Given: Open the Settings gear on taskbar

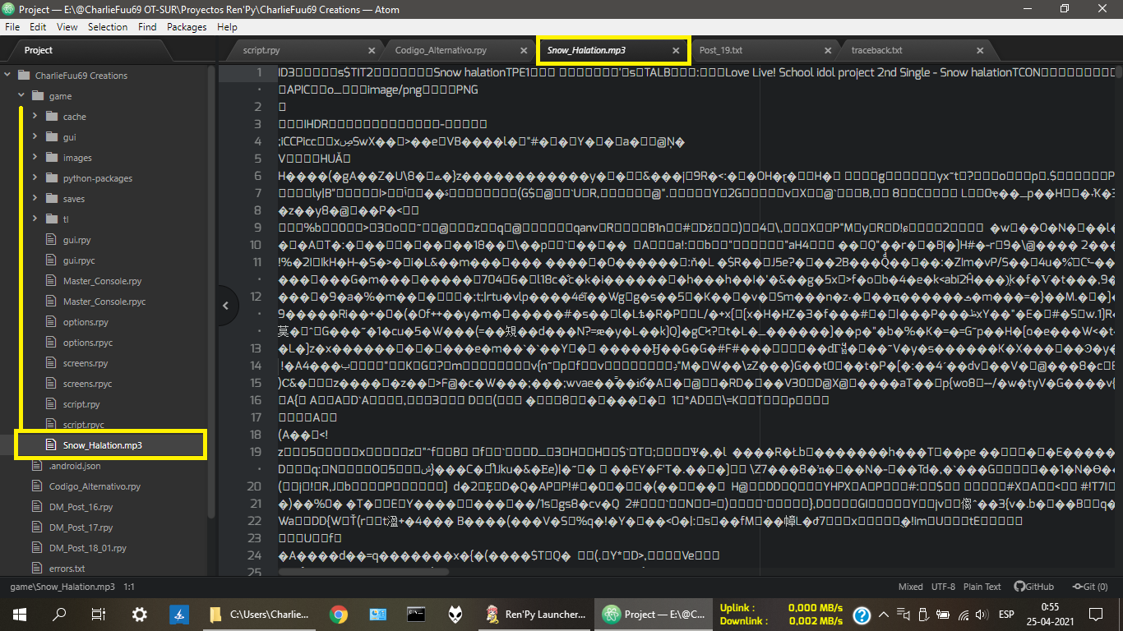Looking at the screenshot, I should (x=140, y=614).
